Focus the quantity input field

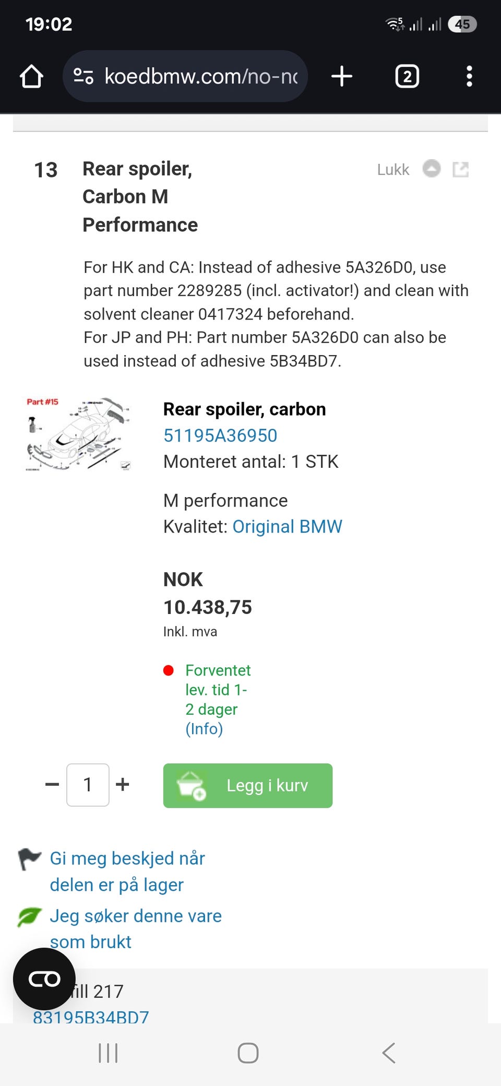[x=88, y=785]
